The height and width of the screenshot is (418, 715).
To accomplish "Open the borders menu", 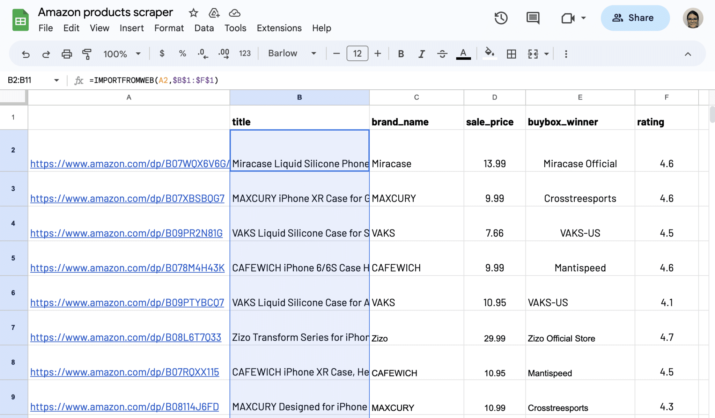I will (511, 54).
